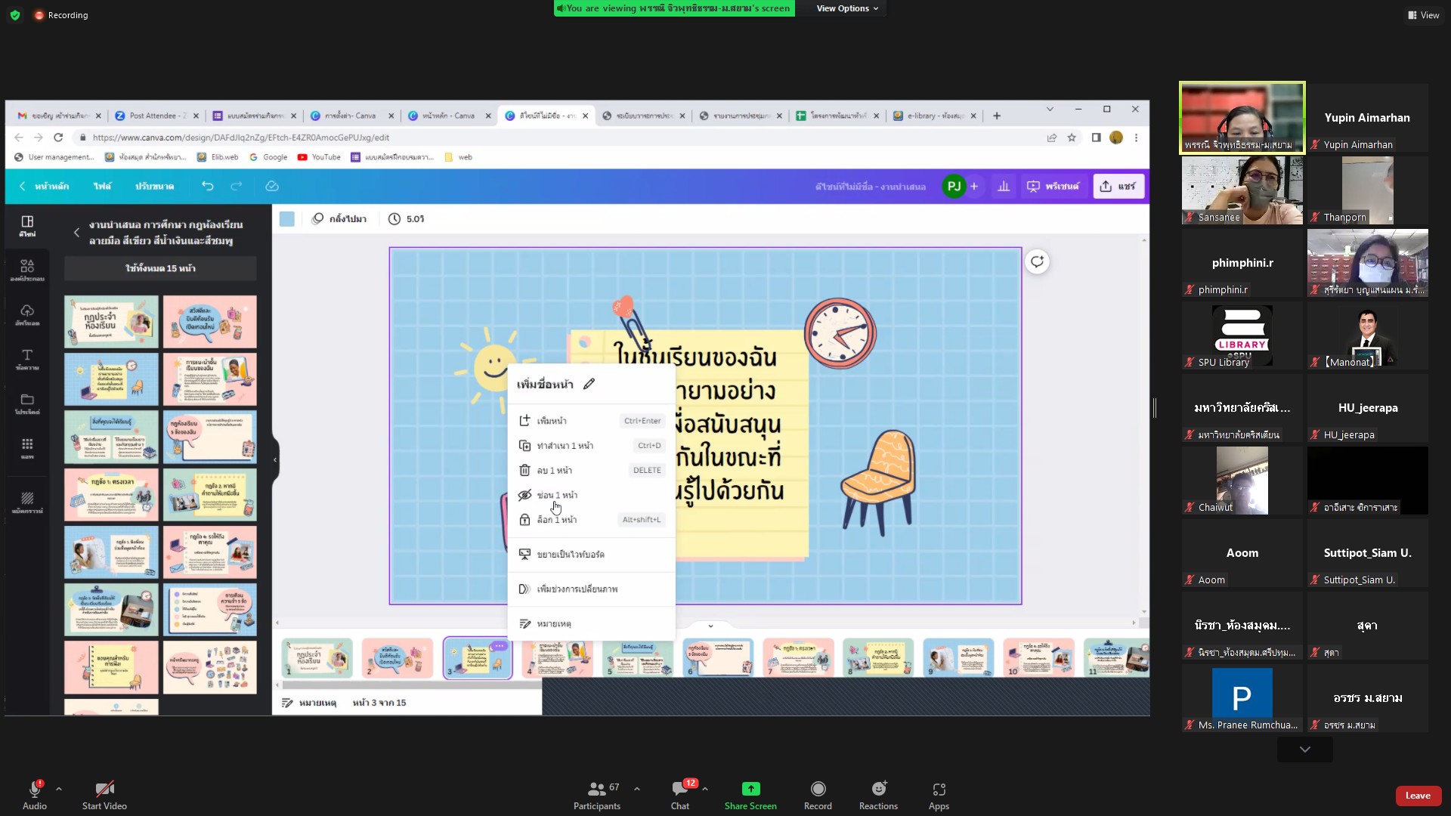Click the cloud save status icon

[x=272, y=186]
